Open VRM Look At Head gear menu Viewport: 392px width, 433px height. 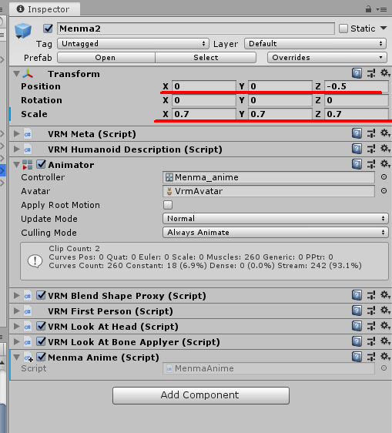pyautogui.click(x=385, y=326)
